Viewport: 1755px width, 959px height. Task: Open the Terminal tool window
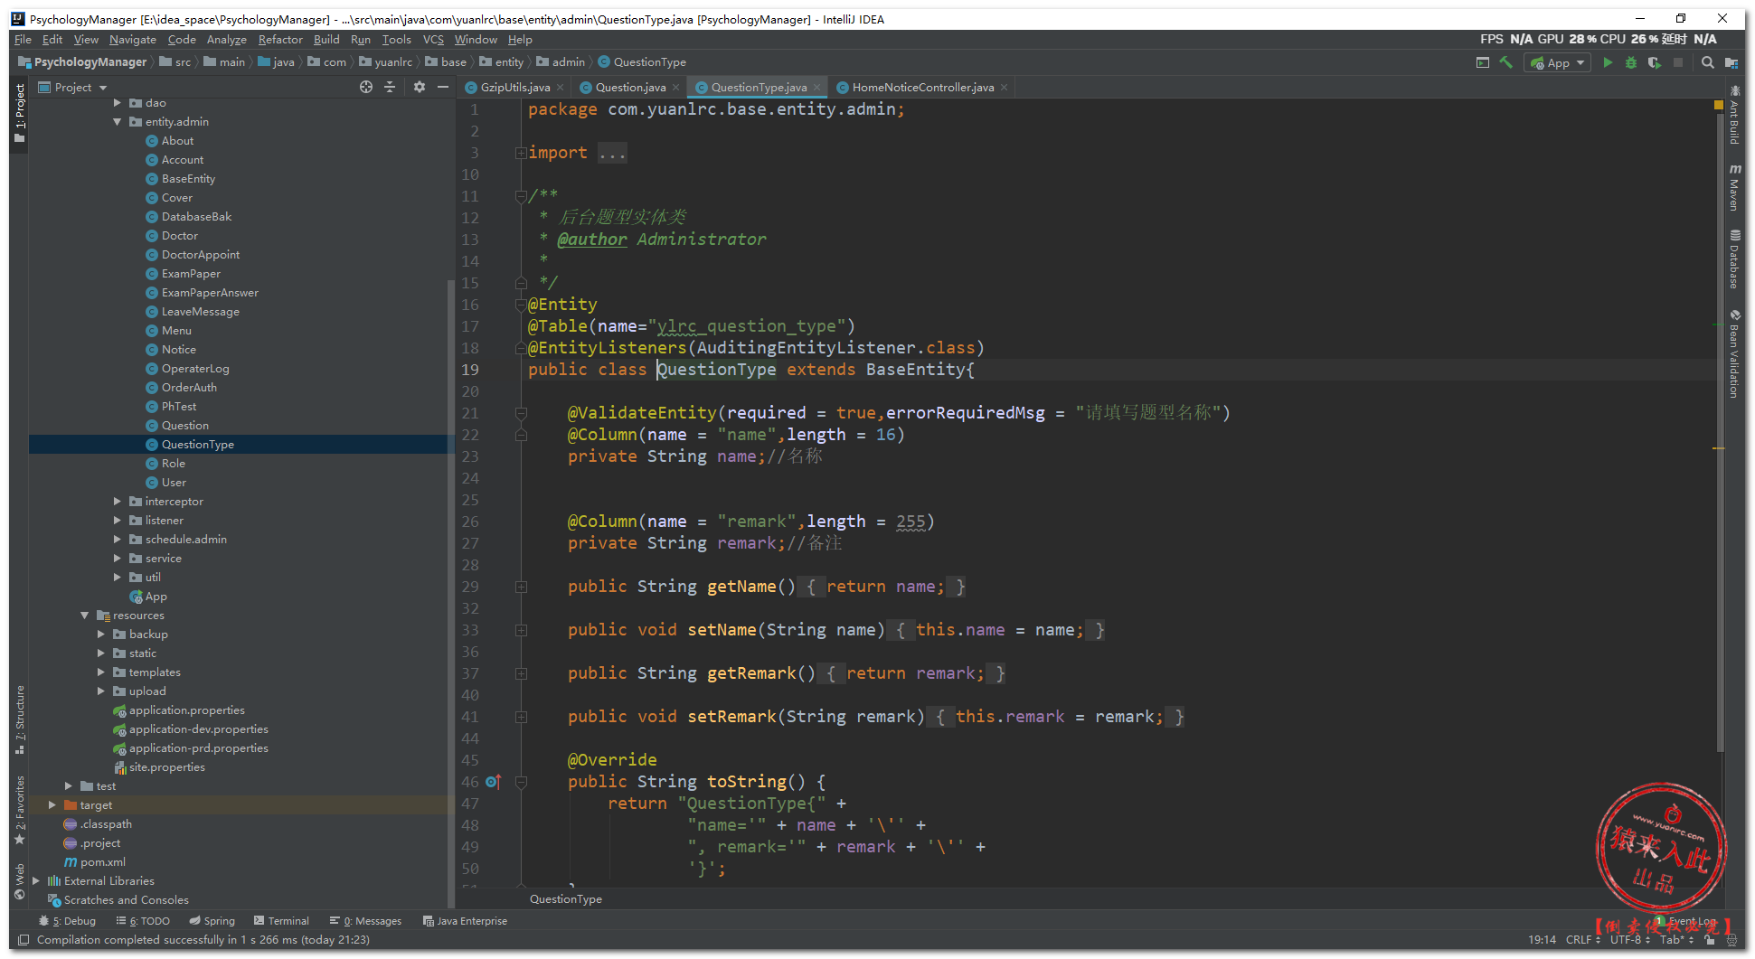point(282,921)
